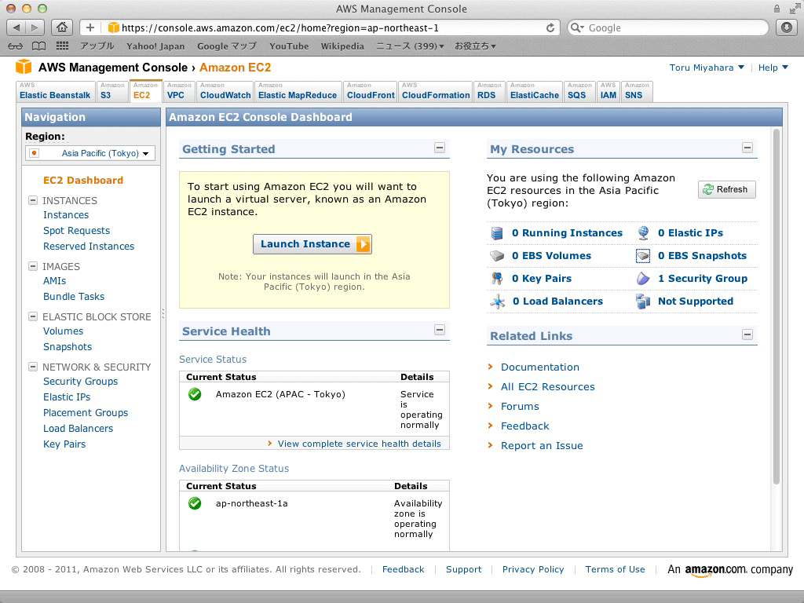Click the EBS Volumes disk icon

pyautogui.click(x=497, y=256)
